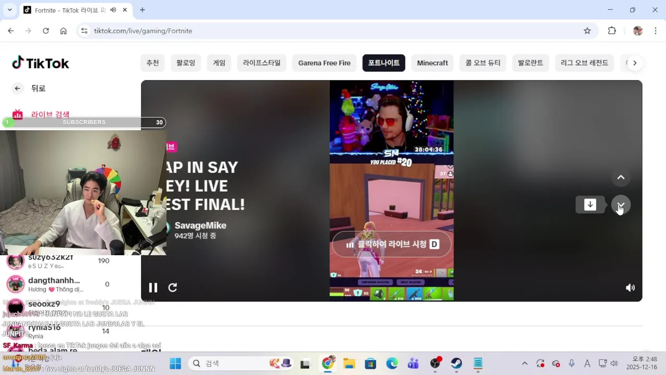Click the microphone tray icon

coord(572,364)
